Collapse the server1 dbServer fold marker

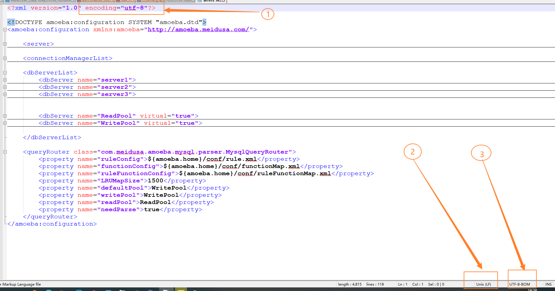click(x=5, y=80)
